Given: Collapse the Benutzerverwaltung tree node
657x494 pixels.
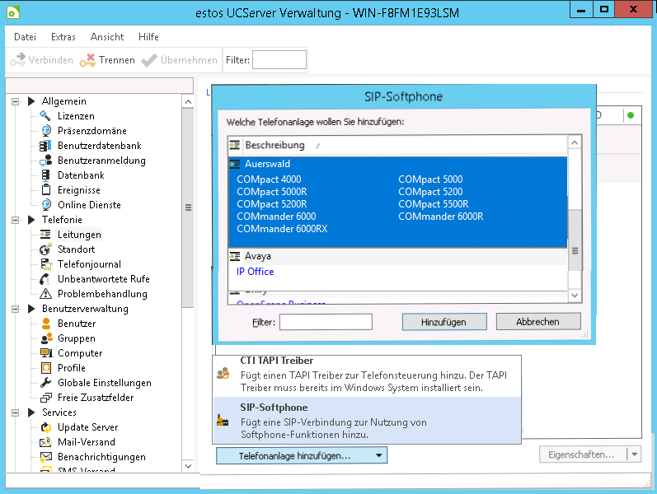Looking at the screenshot, I should (15, 309).
